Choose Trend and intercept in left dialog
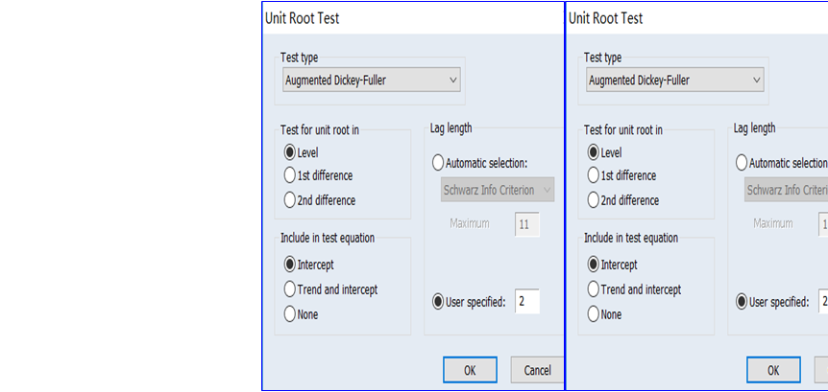 [x=290, y=289]
